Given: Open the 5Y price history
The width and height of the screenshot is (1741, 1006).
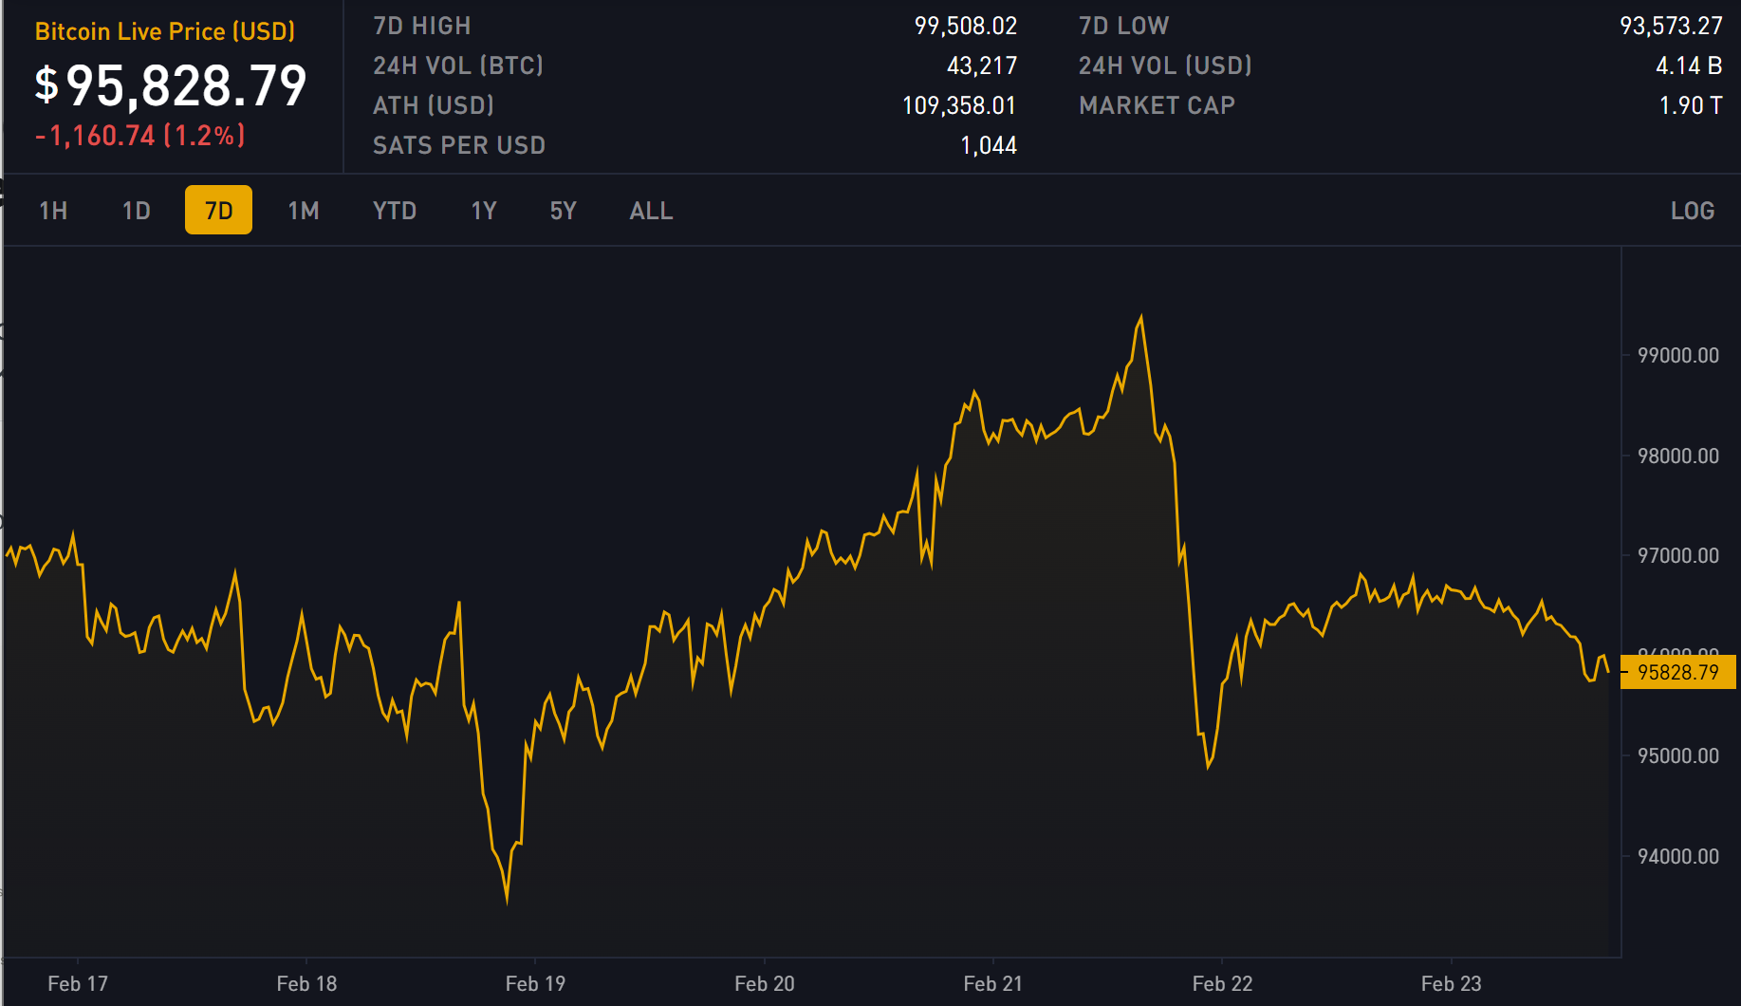Looking at the screenshot, I should (x=564, y=211).
